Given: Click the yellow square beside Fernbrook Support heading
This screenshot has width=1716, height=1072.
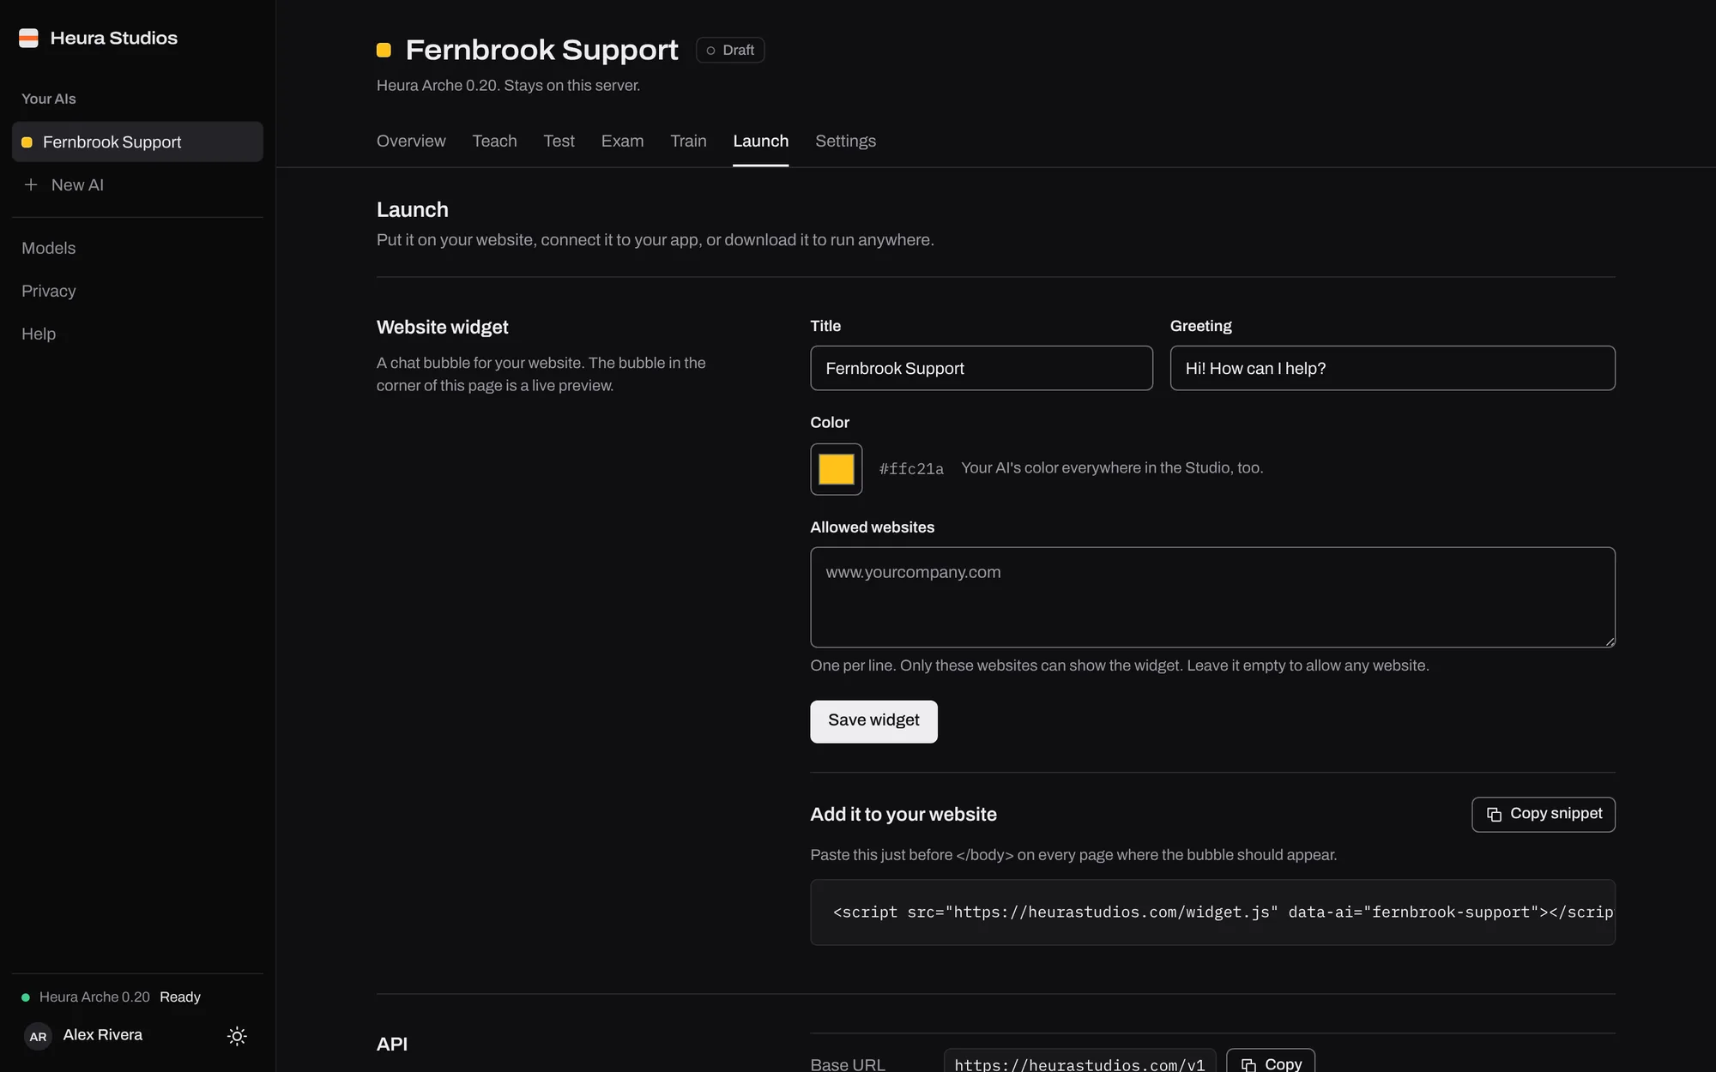Looking at the screenshot, I should [384, 50].
